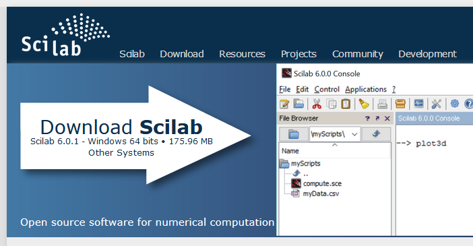Click the Scilab 6.0.0 Console tab header
The width and height of the screenshot is (473, 246).
click(x=429, y=119)
